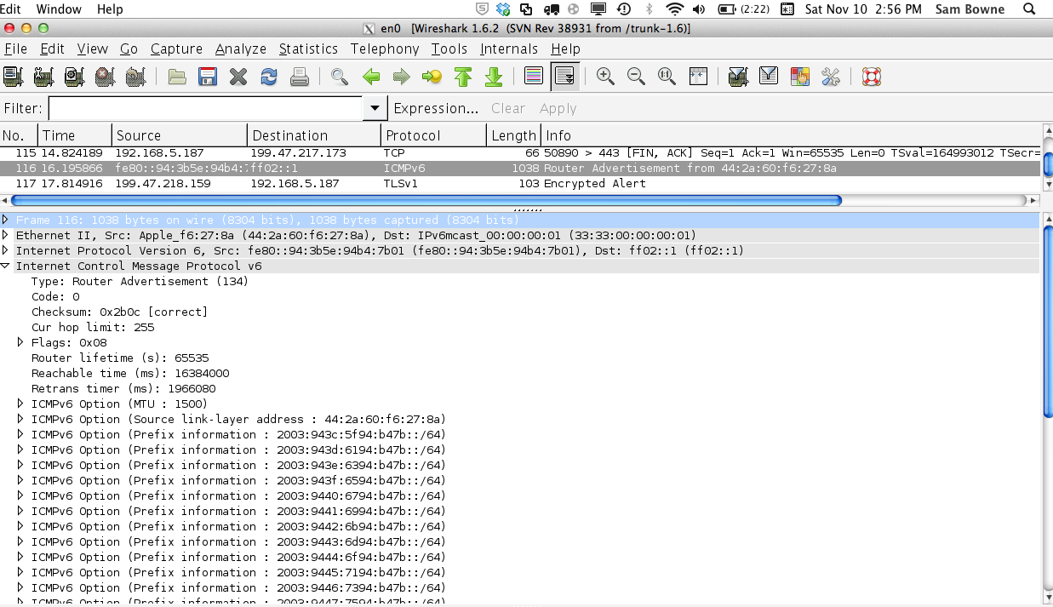Expand prefix 2003:943c:5f94:b47b::/64 option
Screen dimensions: 1053x607
pyautogui.click(x=21, y=434)
